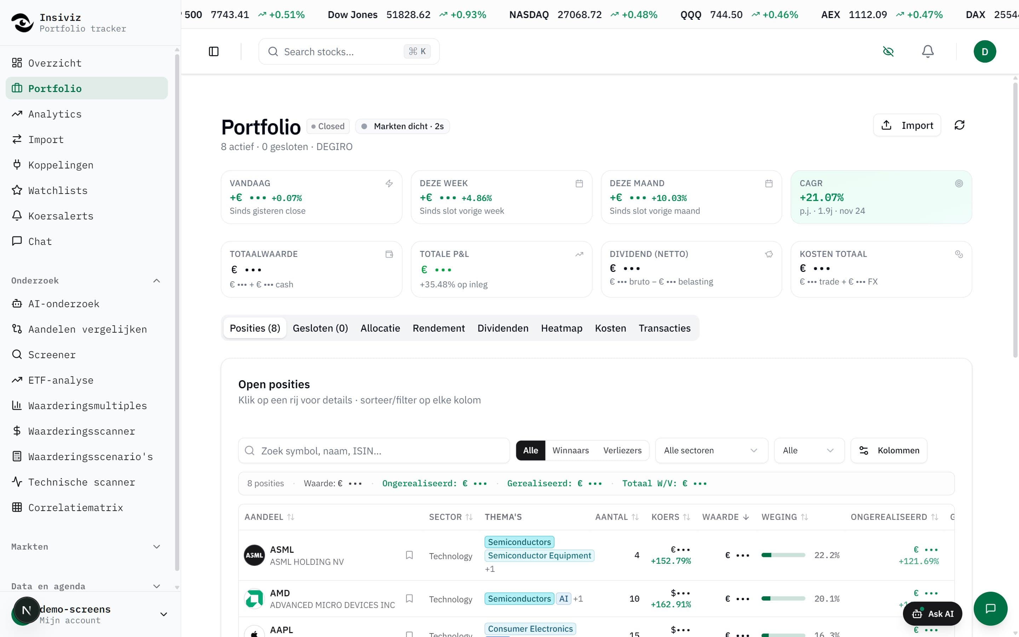Click into Search stocks field
Viewport: 1019px width, 637px height.
[349, 51]
